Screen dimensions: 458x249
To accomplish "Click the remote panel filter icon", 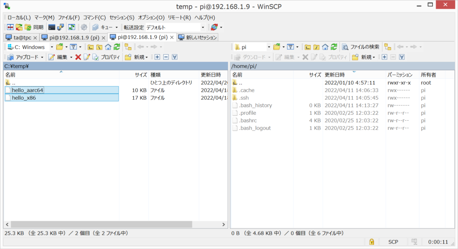I will click(291, 47).
